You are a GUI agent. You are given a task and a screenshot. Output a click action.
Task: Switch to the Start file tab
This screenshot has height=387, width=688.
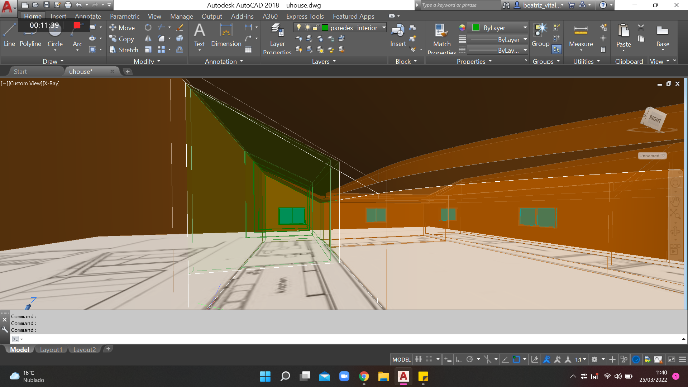pyautogui.click(x=20, y=71)
